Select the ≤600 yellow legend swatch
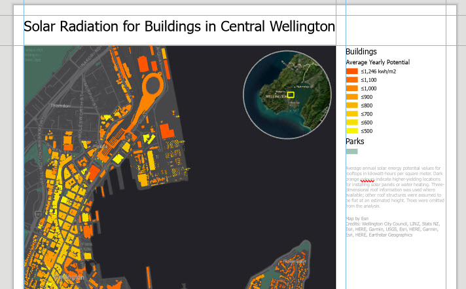The width and height of the screenshot is (466, 289). click(352, 123)
